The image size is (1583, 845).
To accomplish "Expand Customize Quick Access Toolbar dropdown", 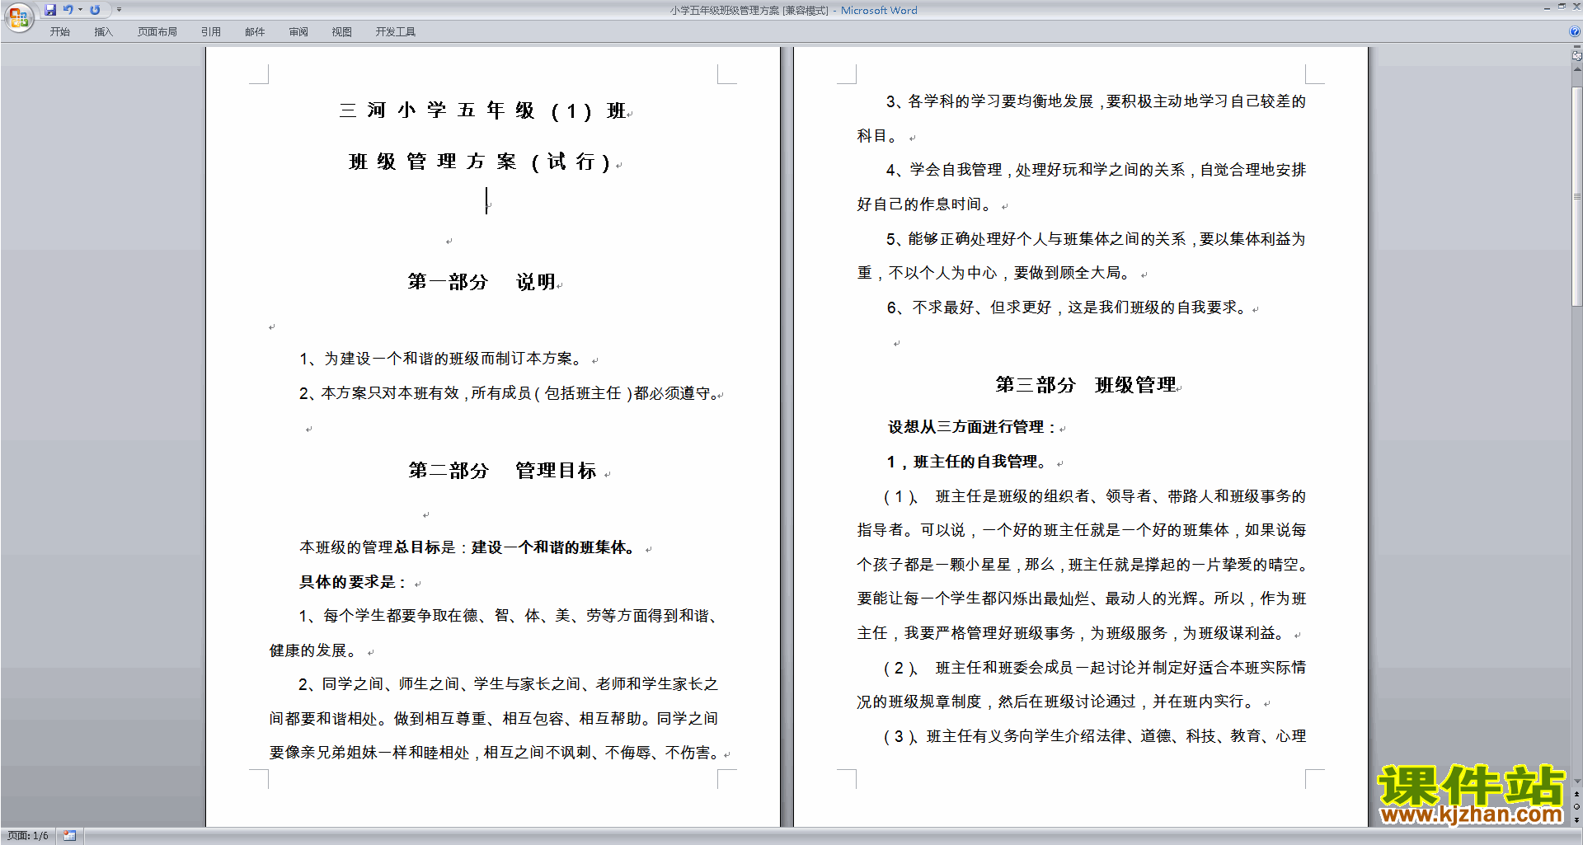I will tap(119, 10).
